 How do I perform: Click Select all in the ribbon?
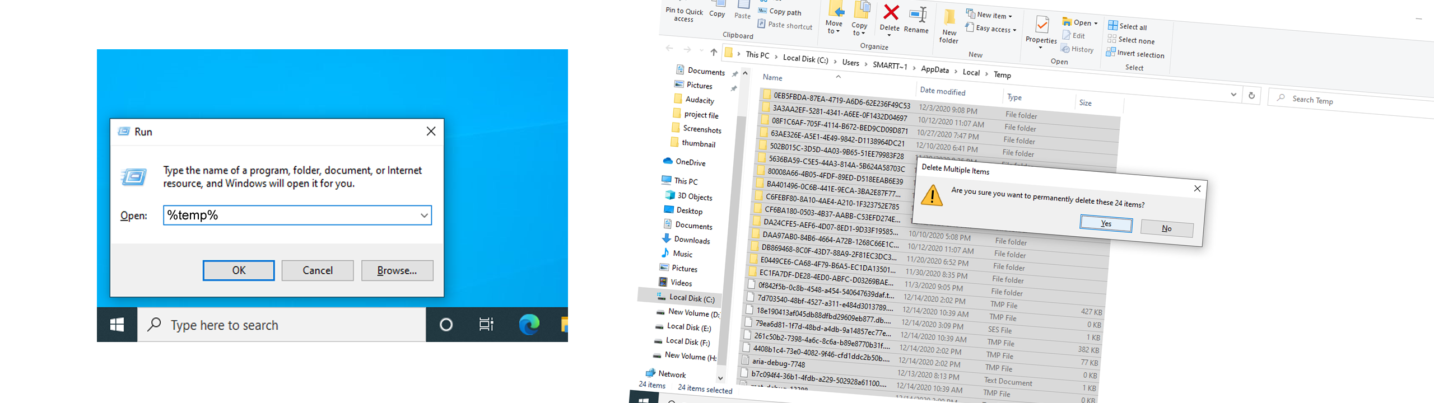1128,26
